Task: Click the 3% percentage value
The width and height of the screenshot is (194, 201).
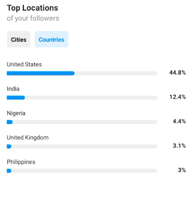Action: pyautogui.click(x=182, y=170)
